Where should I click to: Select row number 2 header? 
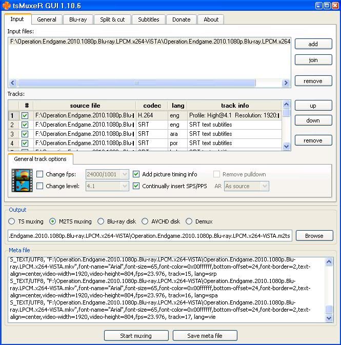pos(13,125)
